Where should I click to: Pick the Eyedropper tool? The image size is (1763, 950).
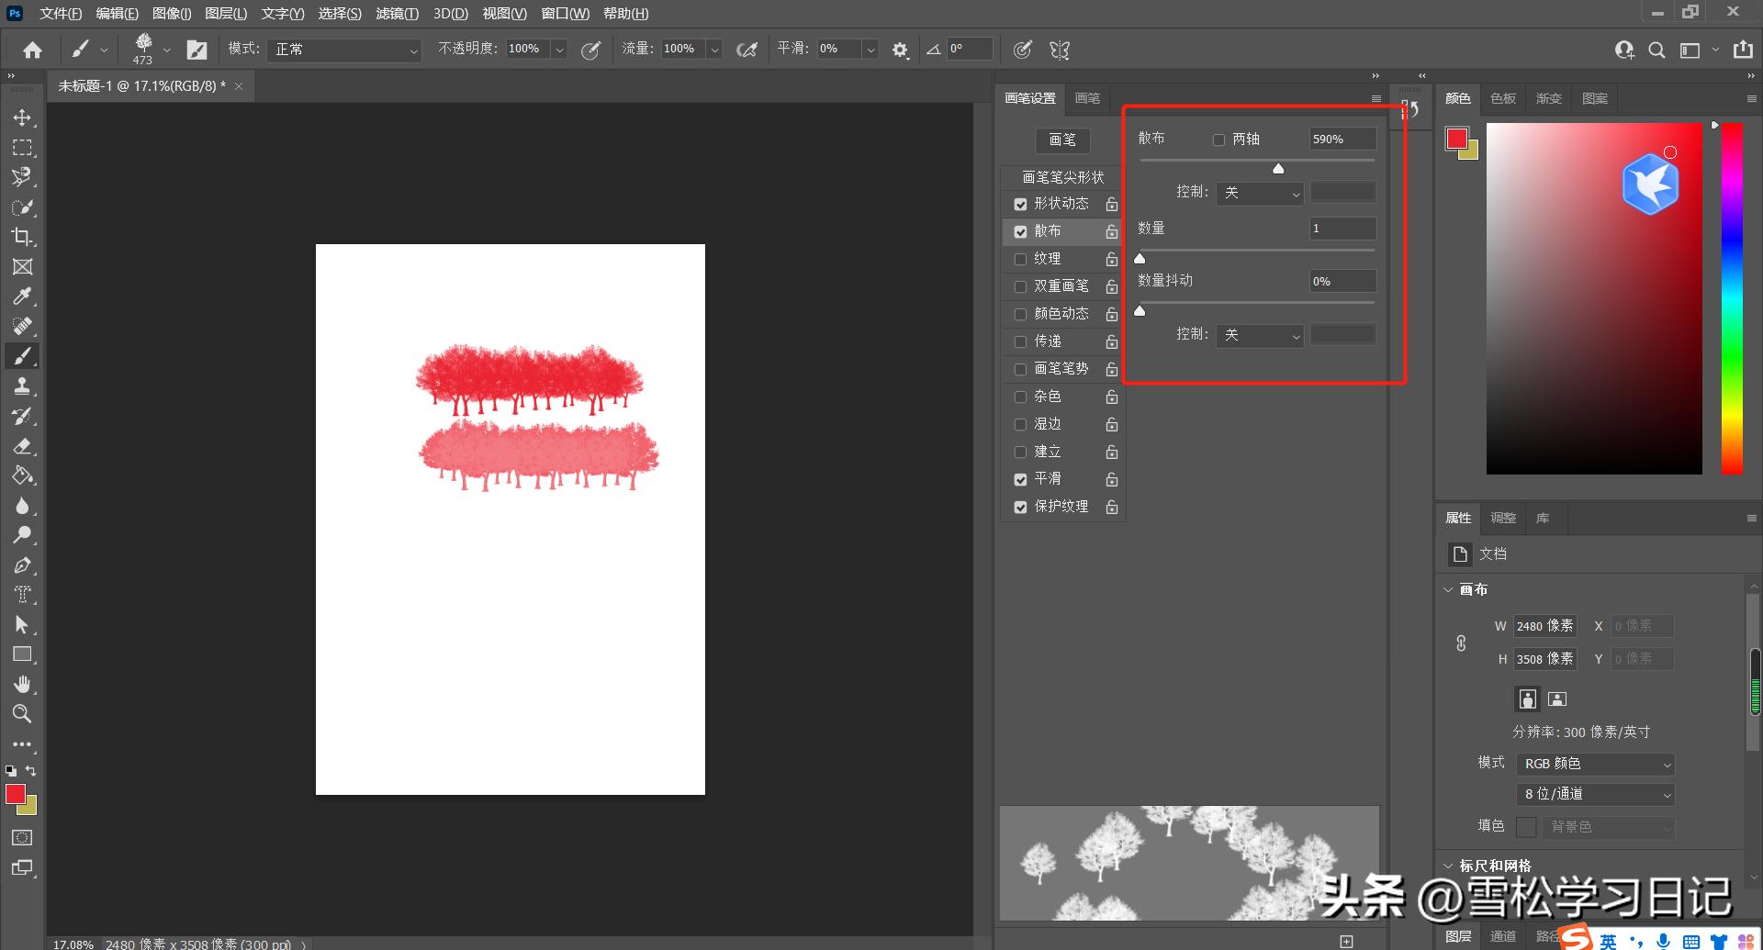pyautogui.click(x=22, y=296)
